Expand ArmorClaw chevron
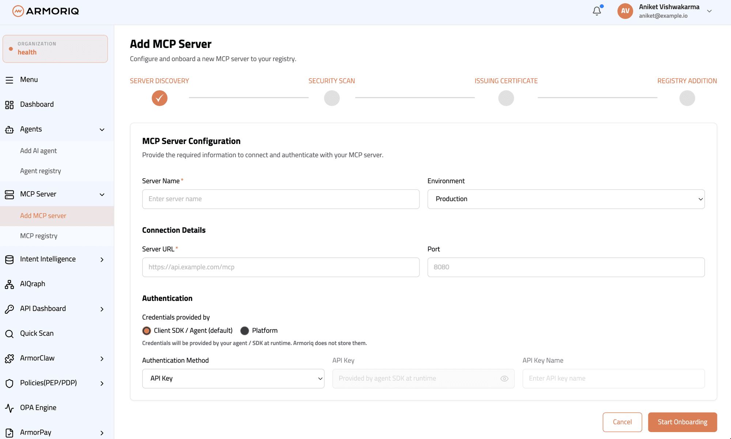 click(102, 359)
